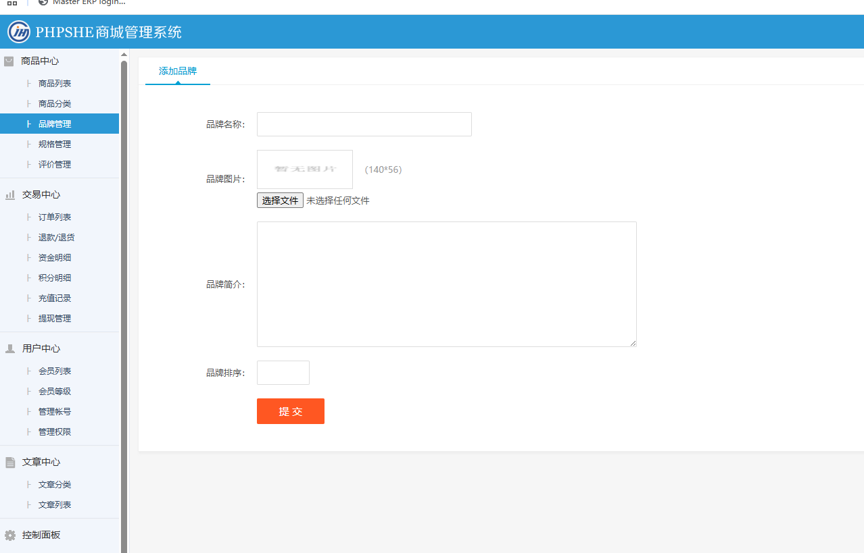
Task: Click the PHPSHE logo icon in header
Action: tap(19, 32)
